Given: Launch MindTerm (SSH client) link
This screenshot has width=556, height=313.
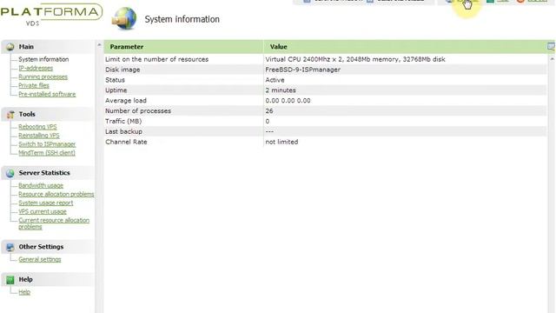Looking at the screenshot, I should click(x=47, y=153).
